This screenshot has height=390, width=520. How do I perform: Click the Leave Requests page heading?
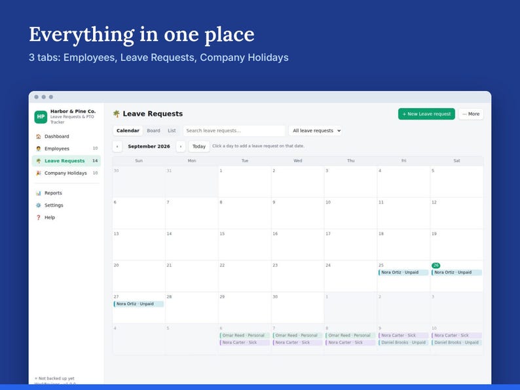pos(153,114)
